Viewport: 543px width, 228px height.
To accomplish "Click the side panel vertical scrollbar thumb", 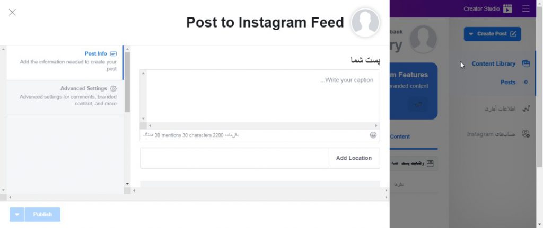I will coord(127,82).
